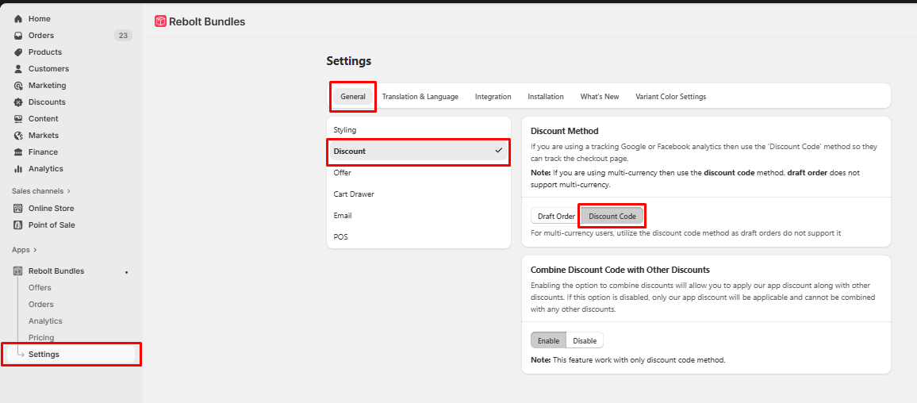
Task: Select the Cart Drawer settings section
Action: pyautogui.click(x=419, y=194)
